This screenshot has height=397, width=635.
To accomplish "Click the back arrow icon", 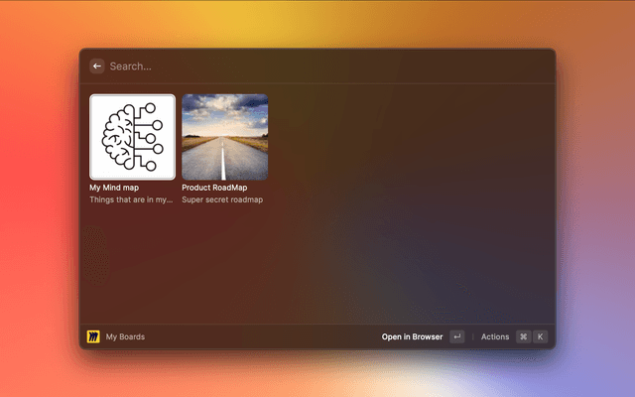I will pos(97,66).
